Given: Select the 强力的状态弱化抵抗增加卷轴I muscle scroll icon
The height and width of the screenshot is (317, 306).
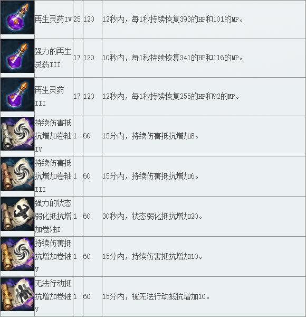Looking at the screenshot, I should [17, 214].
